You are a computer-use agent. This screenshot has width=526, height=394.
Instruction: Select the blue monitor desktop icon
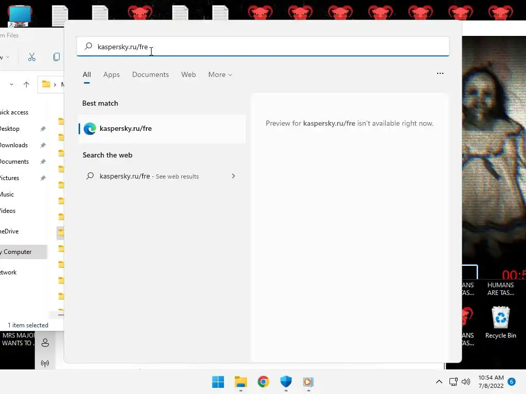click(x=20, y=16)
